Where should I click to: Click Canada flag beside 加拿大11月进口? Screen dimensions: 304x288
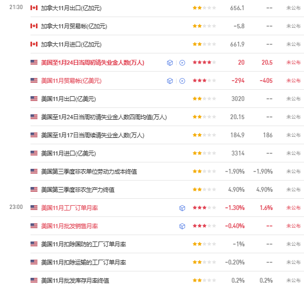[x=34, y=44]
